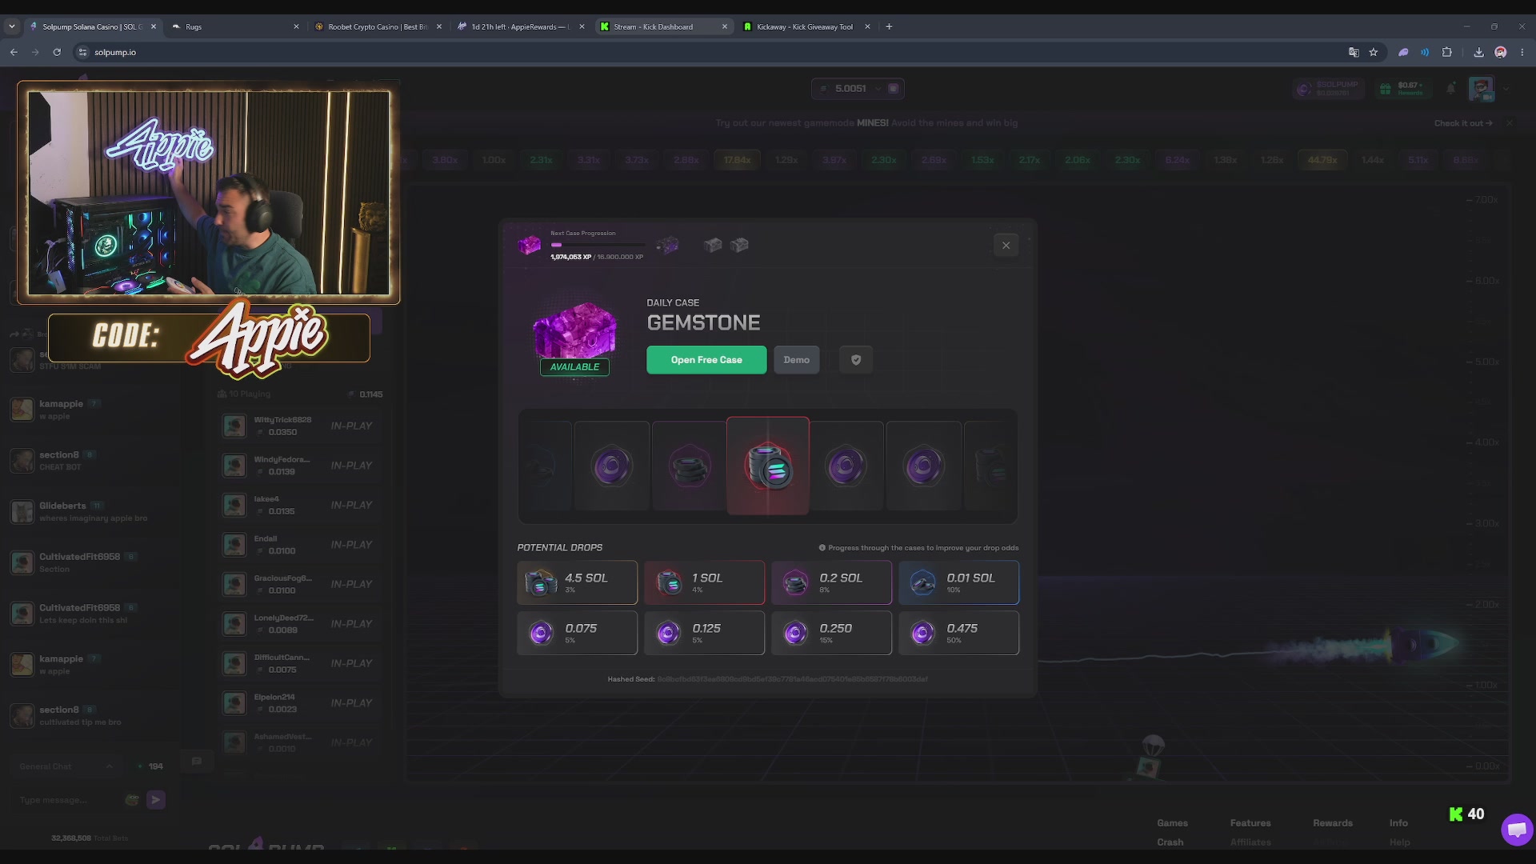Click the 0.125 drop card
The height and width of the screenshot is (864, 1536).
704,633
